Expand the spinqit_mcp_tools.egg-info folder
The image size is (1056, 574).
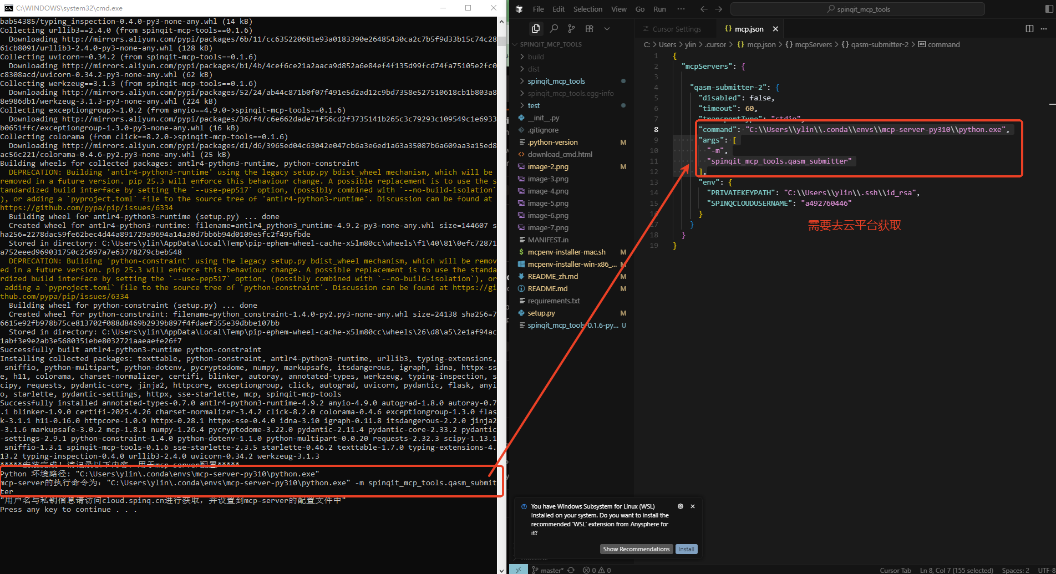571,93
